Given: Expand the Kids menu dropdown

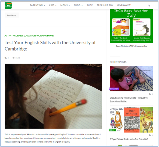Looking at the screenshot, I should (53, 5).
